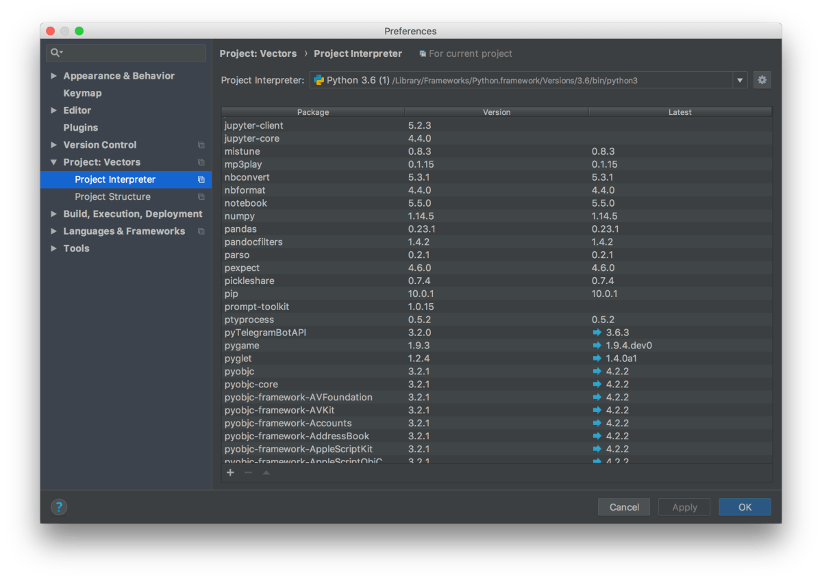Click the search magnifier icon in settings

[x=56, y=53]
